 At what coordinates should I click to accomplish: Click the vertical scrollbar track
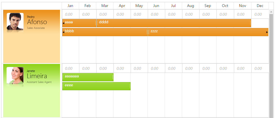coord(271,64)
